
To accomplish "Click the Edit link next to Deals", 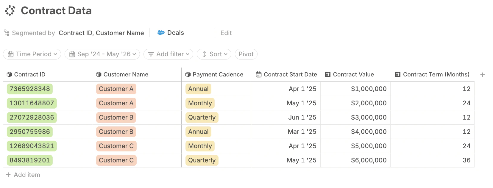I will 226,33.
